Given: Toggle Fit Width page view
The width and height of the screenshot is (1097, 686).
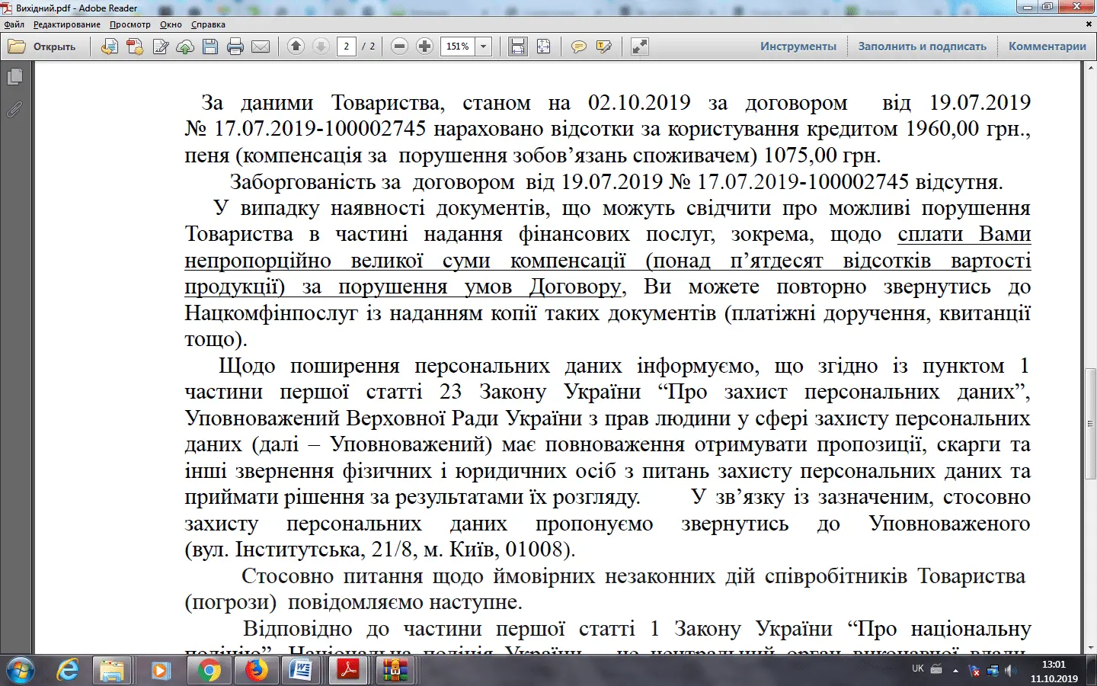Looking at the screenshot, I should click(x=517, y=46).
